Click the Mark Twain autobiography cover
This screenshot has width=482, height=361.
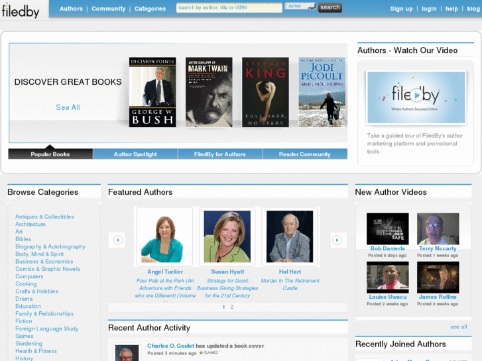click(209, 92)
